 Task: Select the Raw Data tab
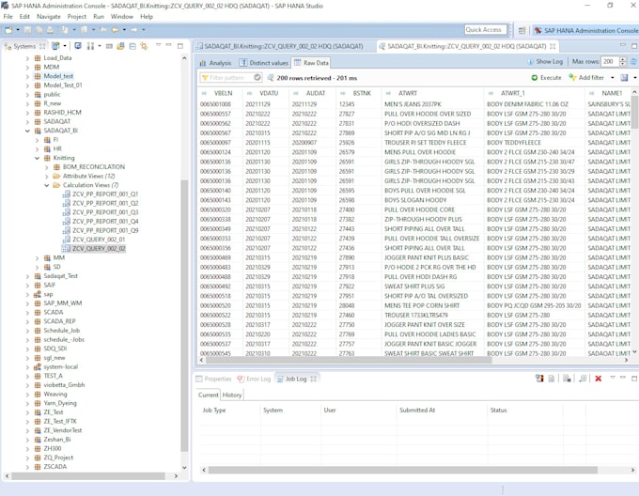coord(311,63)
